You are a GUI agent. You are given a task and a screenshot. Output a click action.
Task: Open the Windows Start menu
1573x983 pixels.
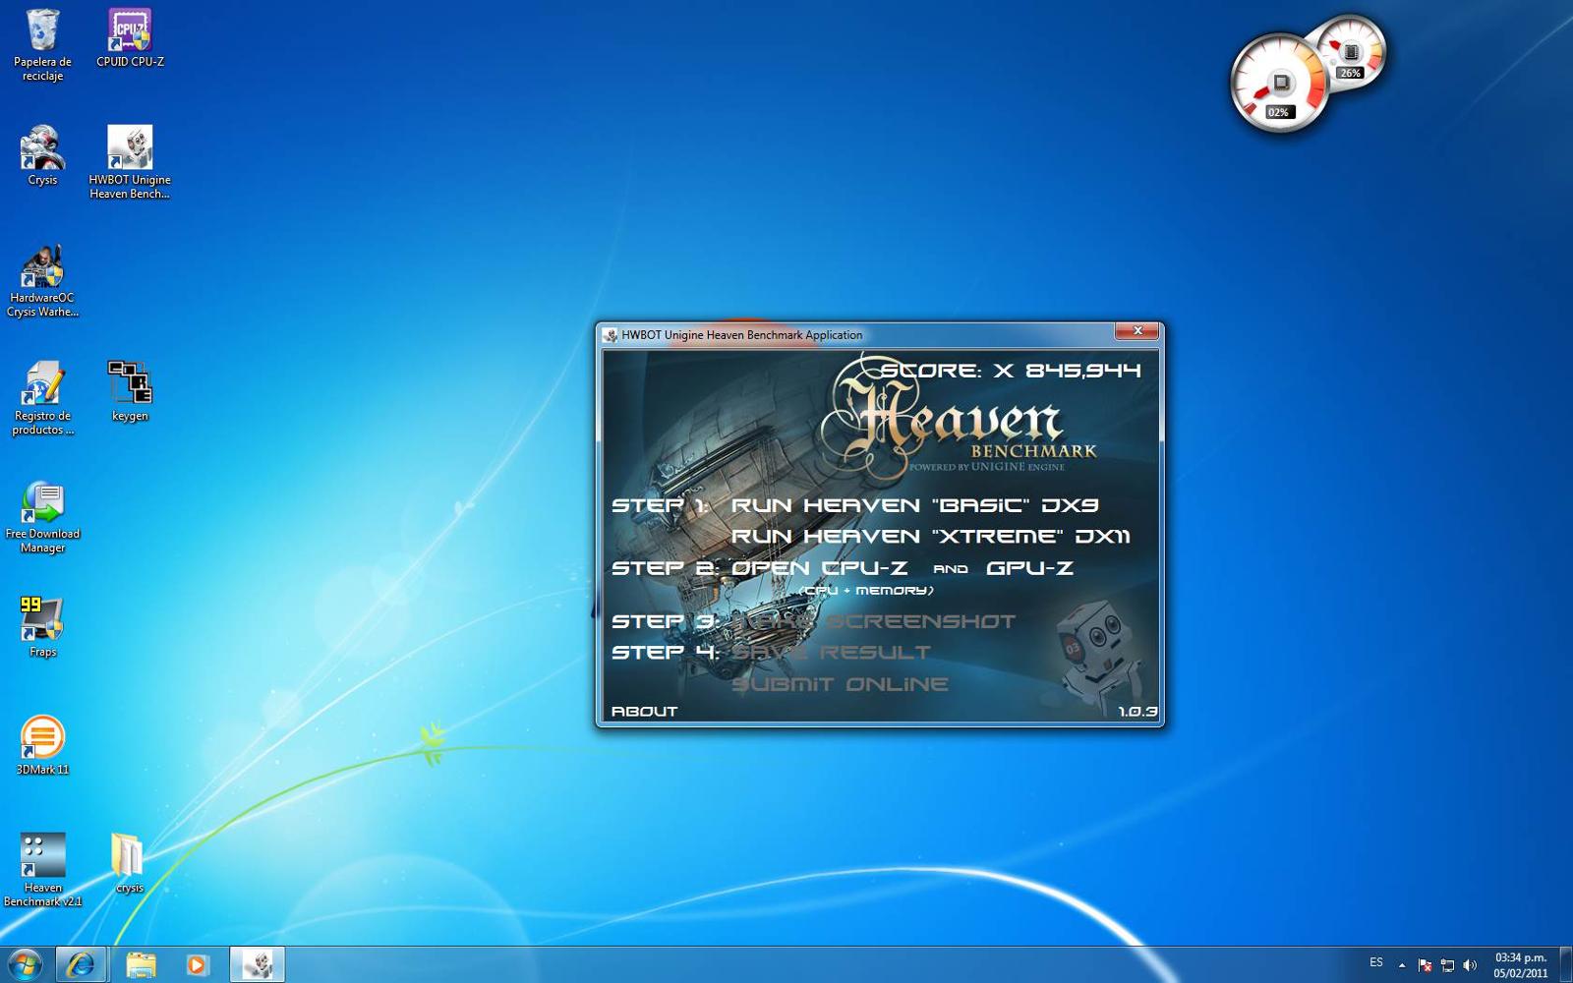pos(25,965)
